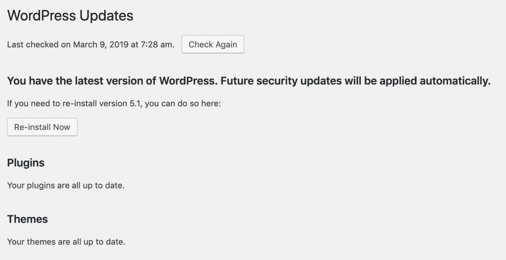This screenshot has height=260, width=506.
Task: Click 'Your themes are all up to date'
Action: (x=66, y=242)
